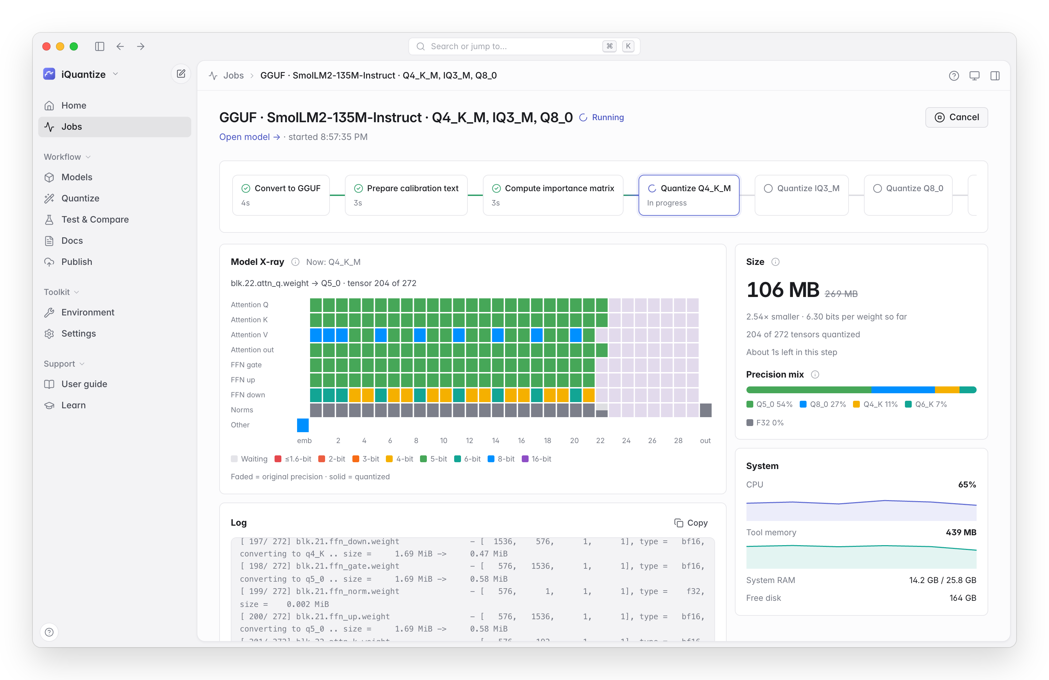This screenshot has width=1049, height=680.
Task: Collapse the Toolkit section
Action: click(62, 292)
